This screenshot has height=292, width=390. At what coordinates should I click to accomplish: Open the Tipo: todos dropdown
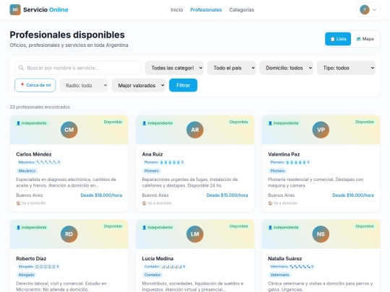346,68
